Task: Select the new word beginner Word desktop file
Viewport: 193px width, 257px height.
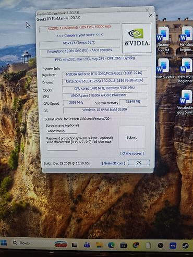Action: tap(186, 71)
